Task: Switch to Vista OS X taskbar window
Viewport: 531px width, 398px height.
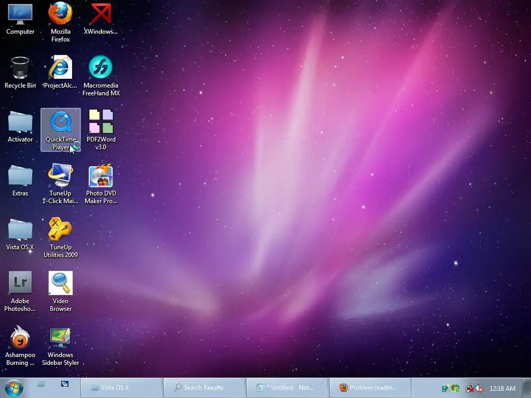Action: pos(121,388)
